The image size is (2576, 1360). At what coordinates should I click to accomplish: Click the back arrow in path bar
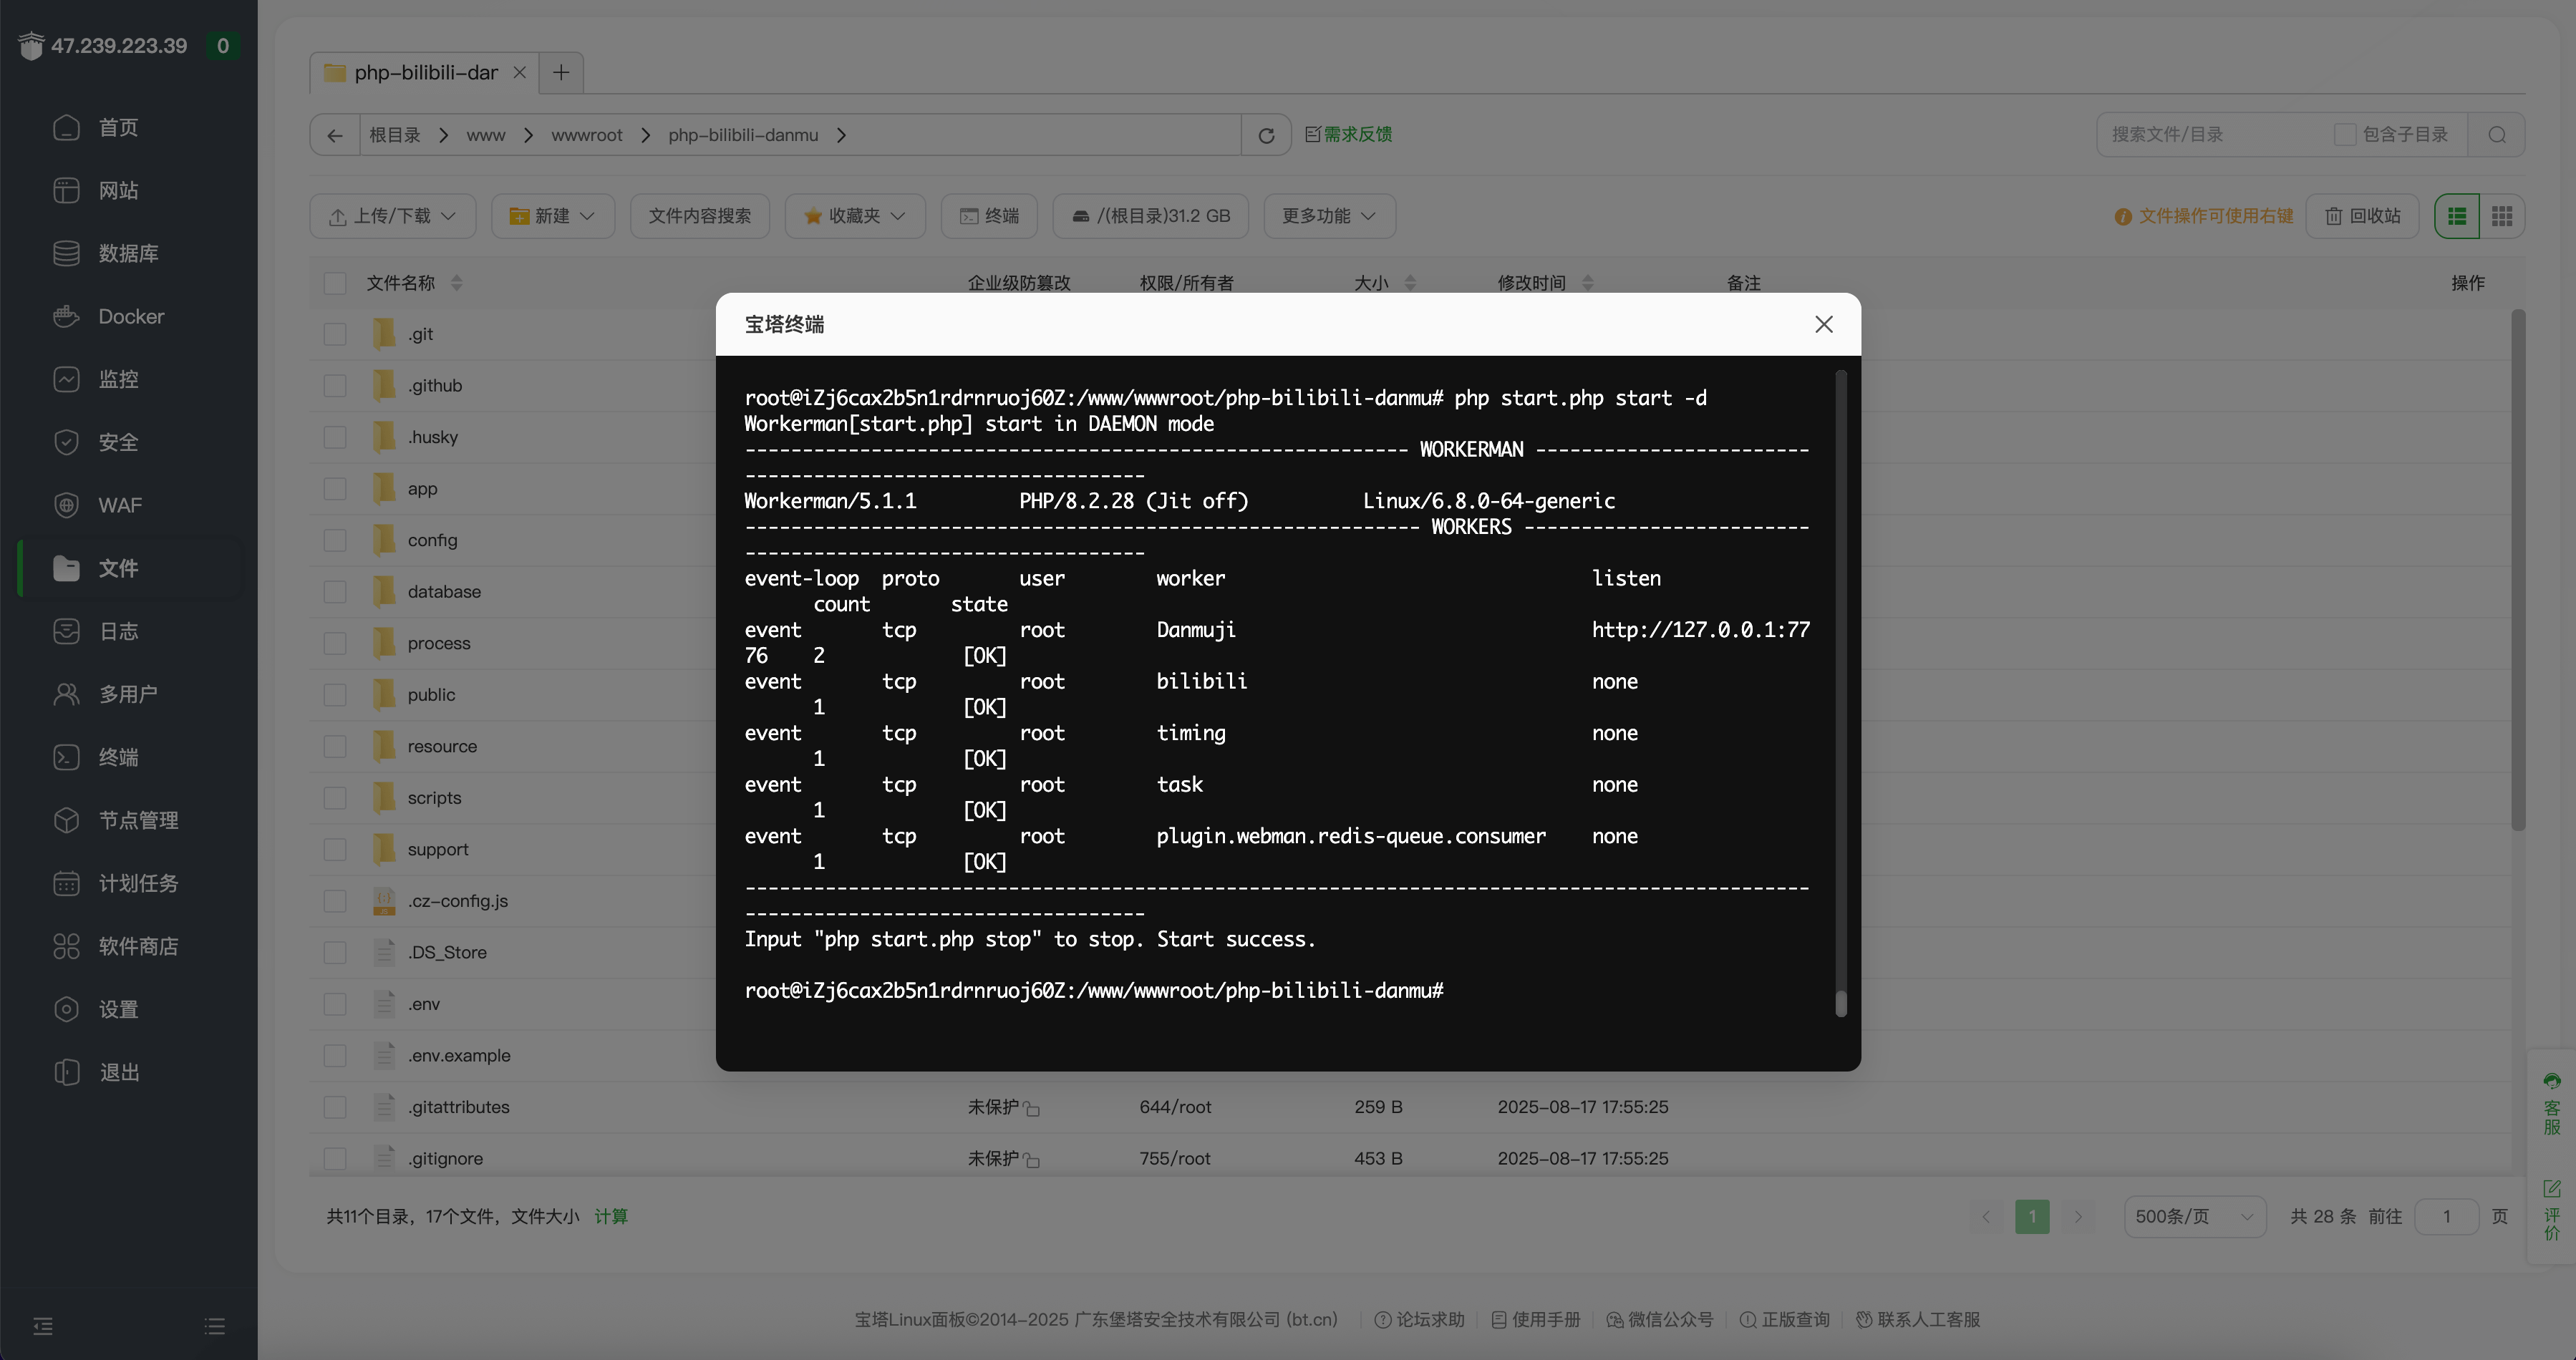pos(335,135)
